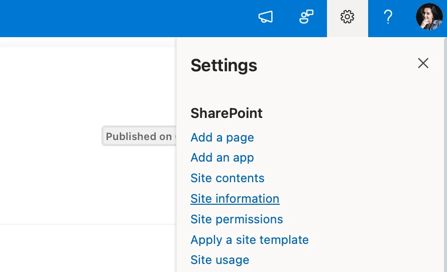
Task: Click the Published on status label
Action: [139, 136]
